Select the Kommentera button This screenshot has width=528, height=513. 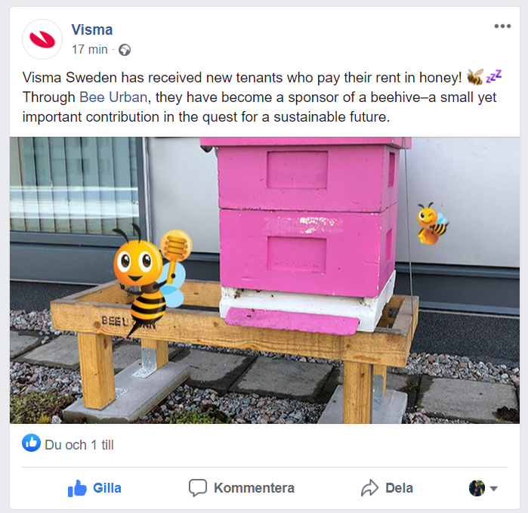[242, 488]
